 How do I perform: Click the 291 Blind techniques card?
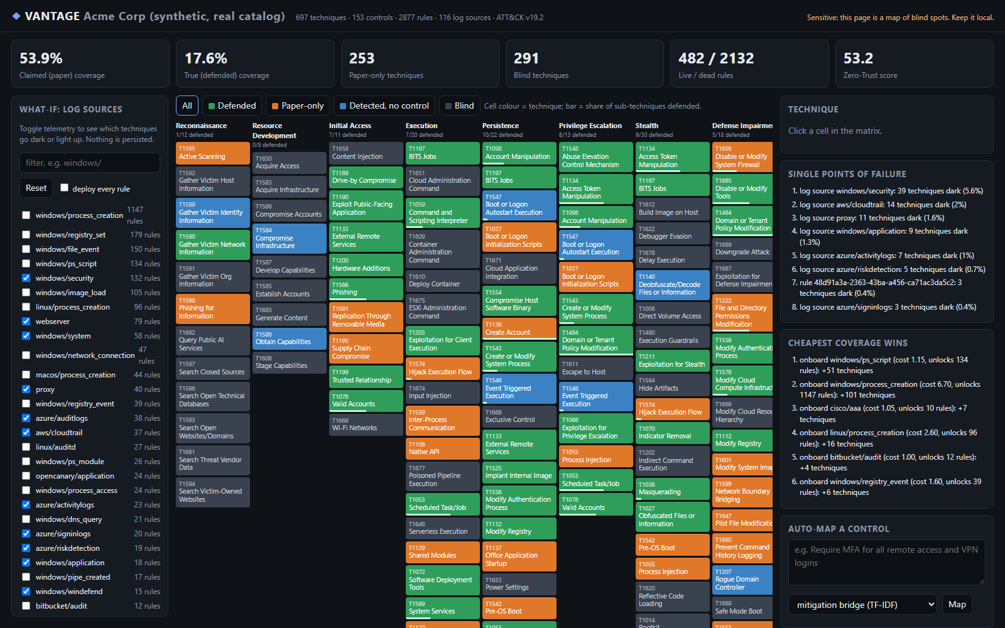click(x=585, y=64)
